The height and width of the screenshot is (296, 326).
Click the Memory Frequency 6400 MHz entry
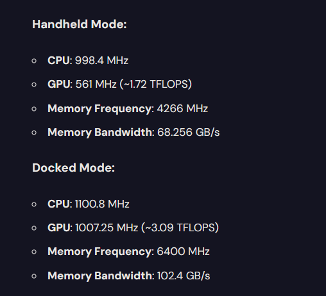click(x=128, y=252)
